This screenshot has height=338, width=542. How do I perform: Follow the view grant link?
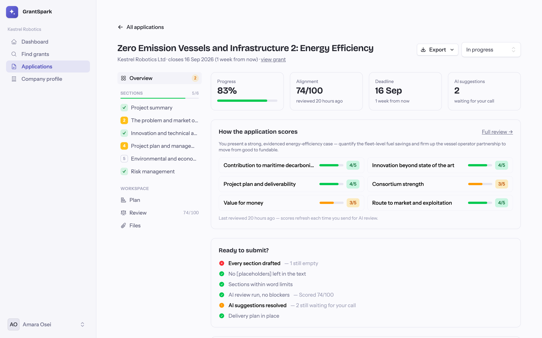pos(273,59)
